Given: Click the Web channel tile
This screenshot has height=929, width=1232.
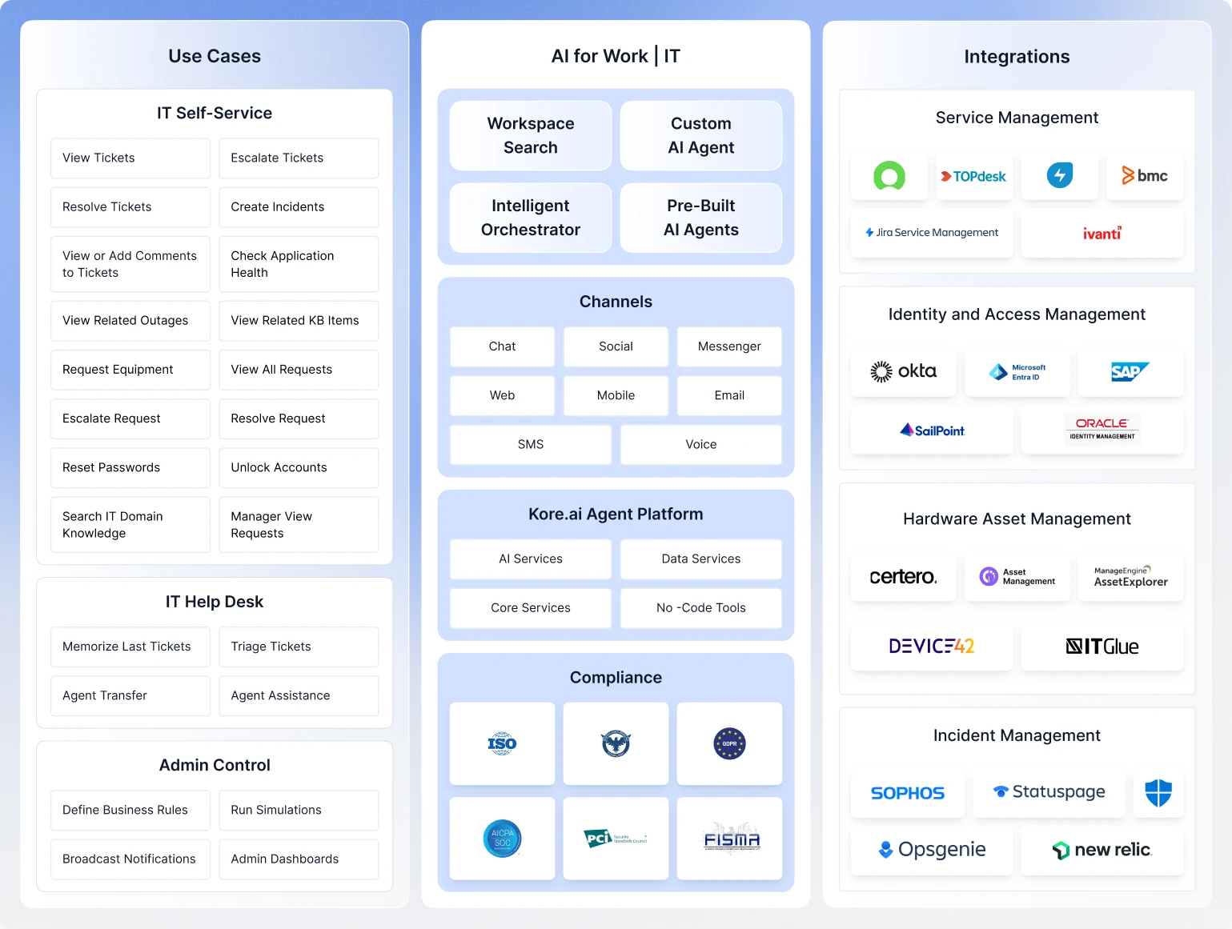Looking at the screenshot, I should 502,395.
